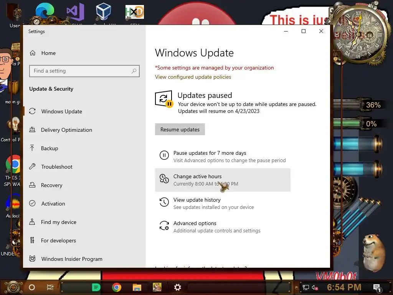Open green notes app on taskbar
This screenshot has height=295, width=393.
tap(96, 287)
